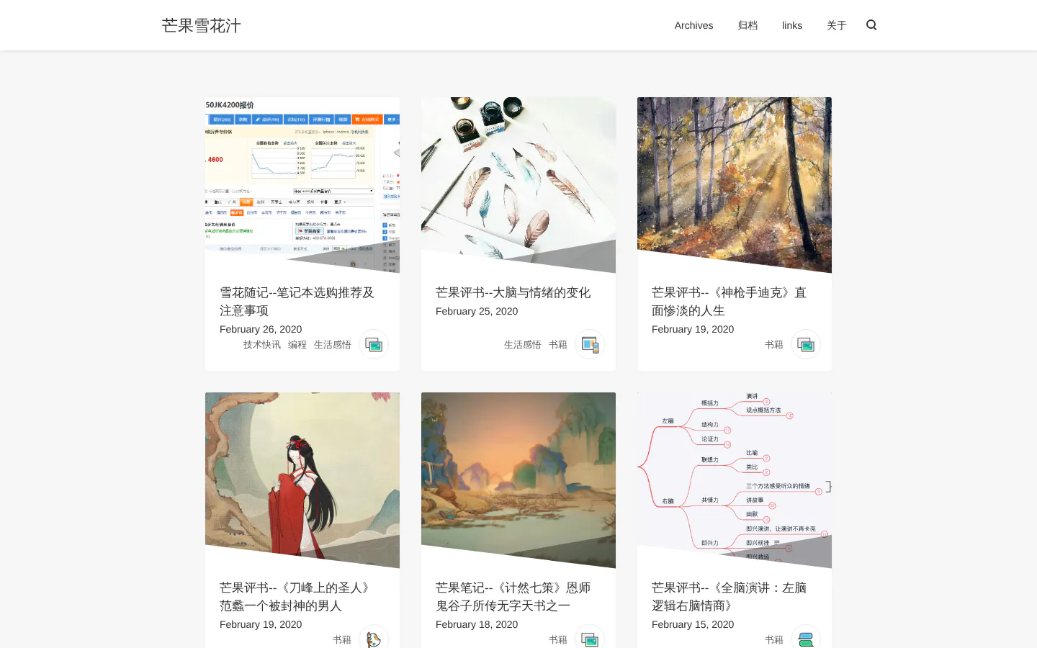Open the search icon in header
The width and height of the screenshot is (1037, 648).
pos(871,25)
